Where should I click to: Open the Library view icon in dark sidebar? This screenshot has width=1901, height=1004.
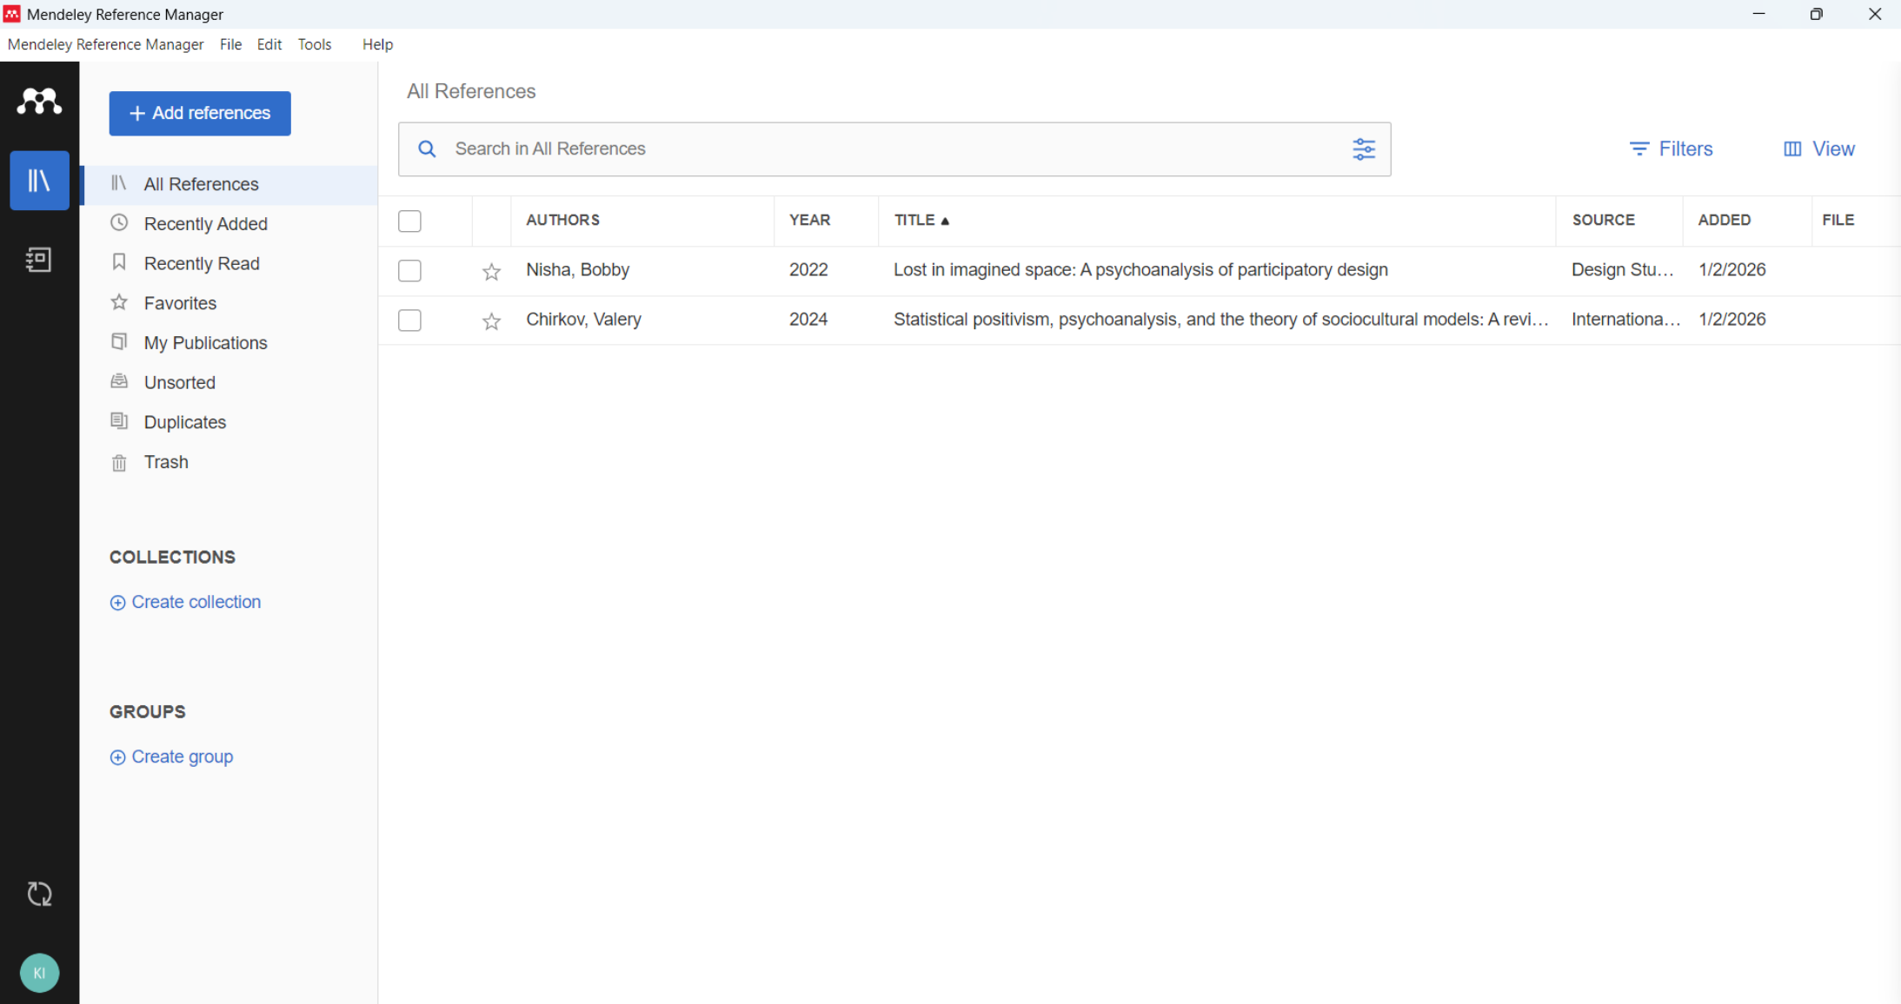tap(39, 181)
